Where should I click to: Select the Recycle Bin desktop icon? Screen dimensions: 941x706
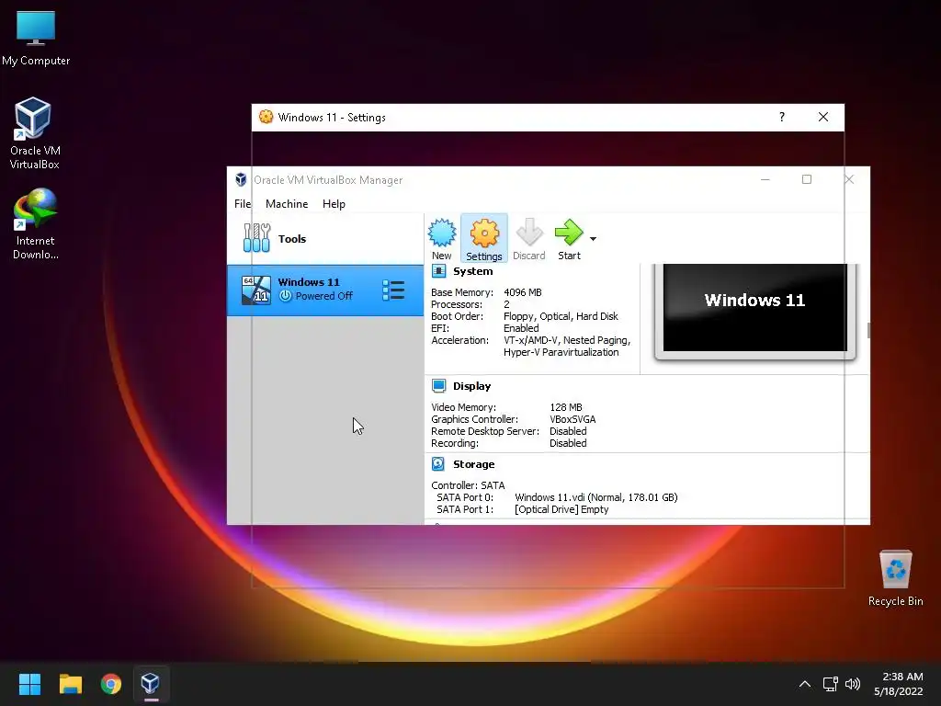[895, 578]
